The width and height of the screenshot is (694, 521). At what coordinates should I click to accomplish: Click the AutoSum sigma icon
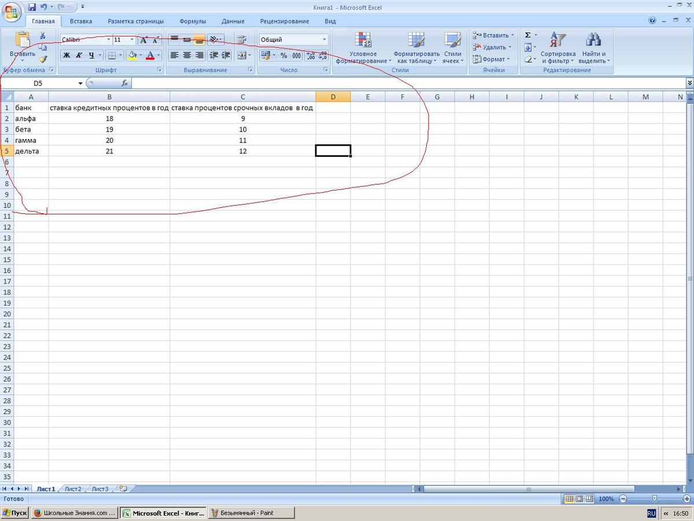(x=528, y=35)
